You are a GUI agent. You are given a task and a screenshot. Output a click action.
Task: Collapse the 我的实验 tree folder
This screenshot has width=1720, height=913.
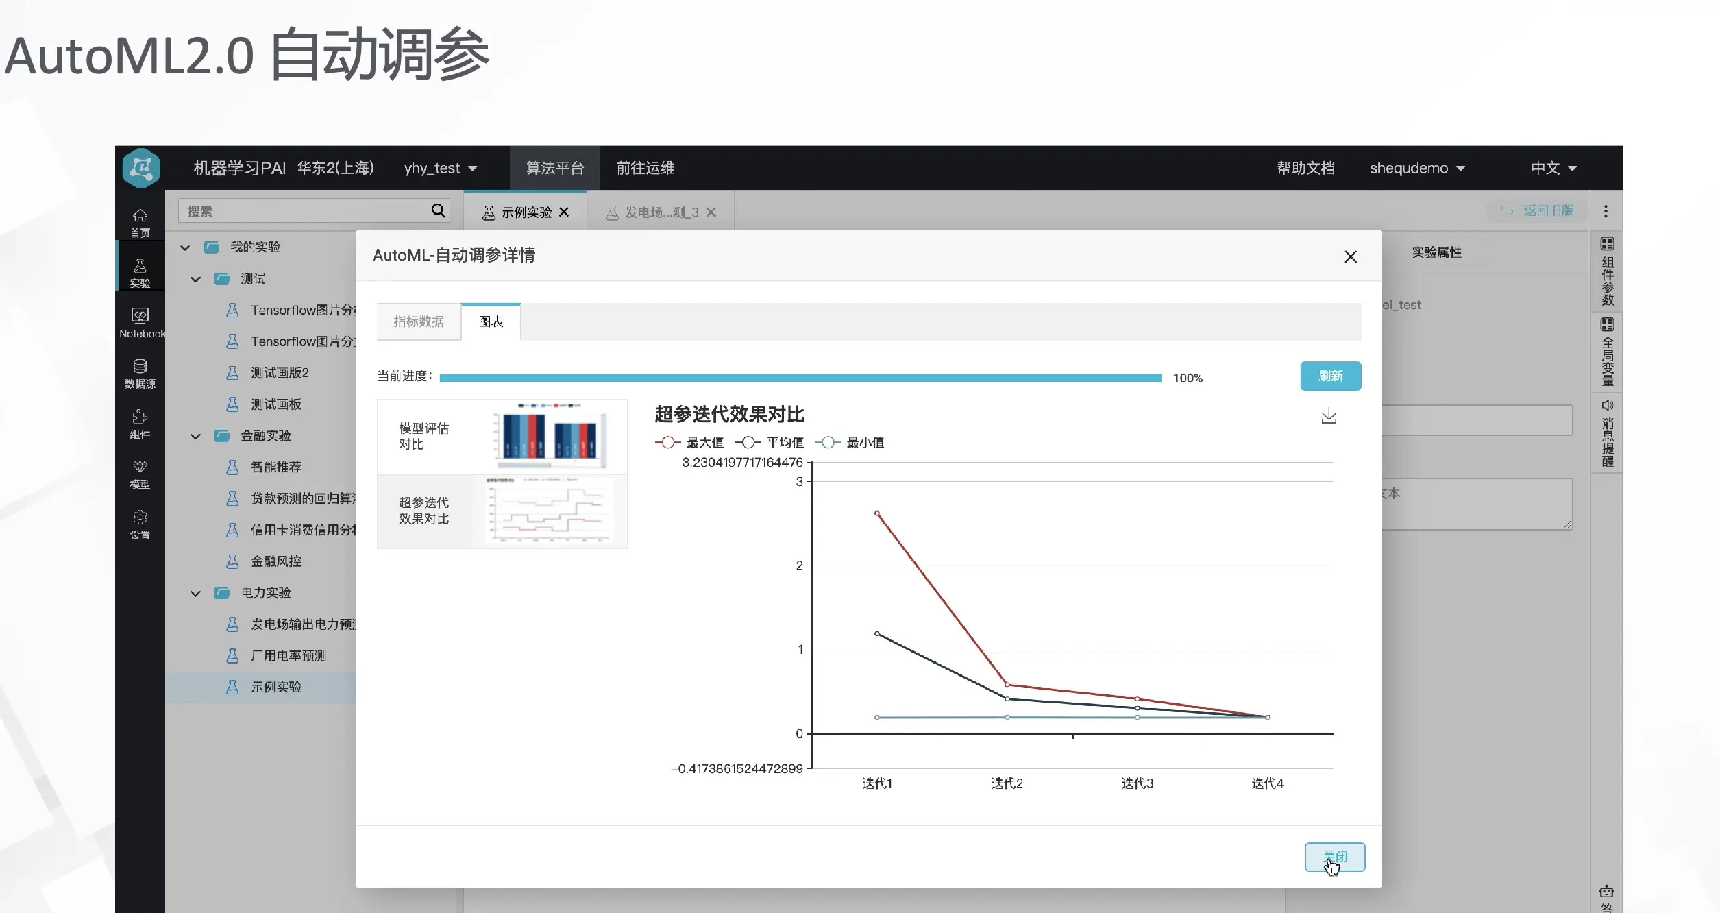coord(185,247)
